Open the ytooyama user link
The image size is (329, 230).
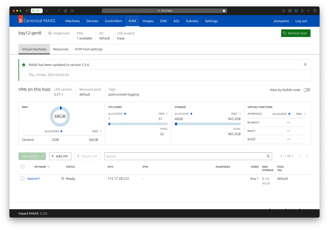click(281, 21)
